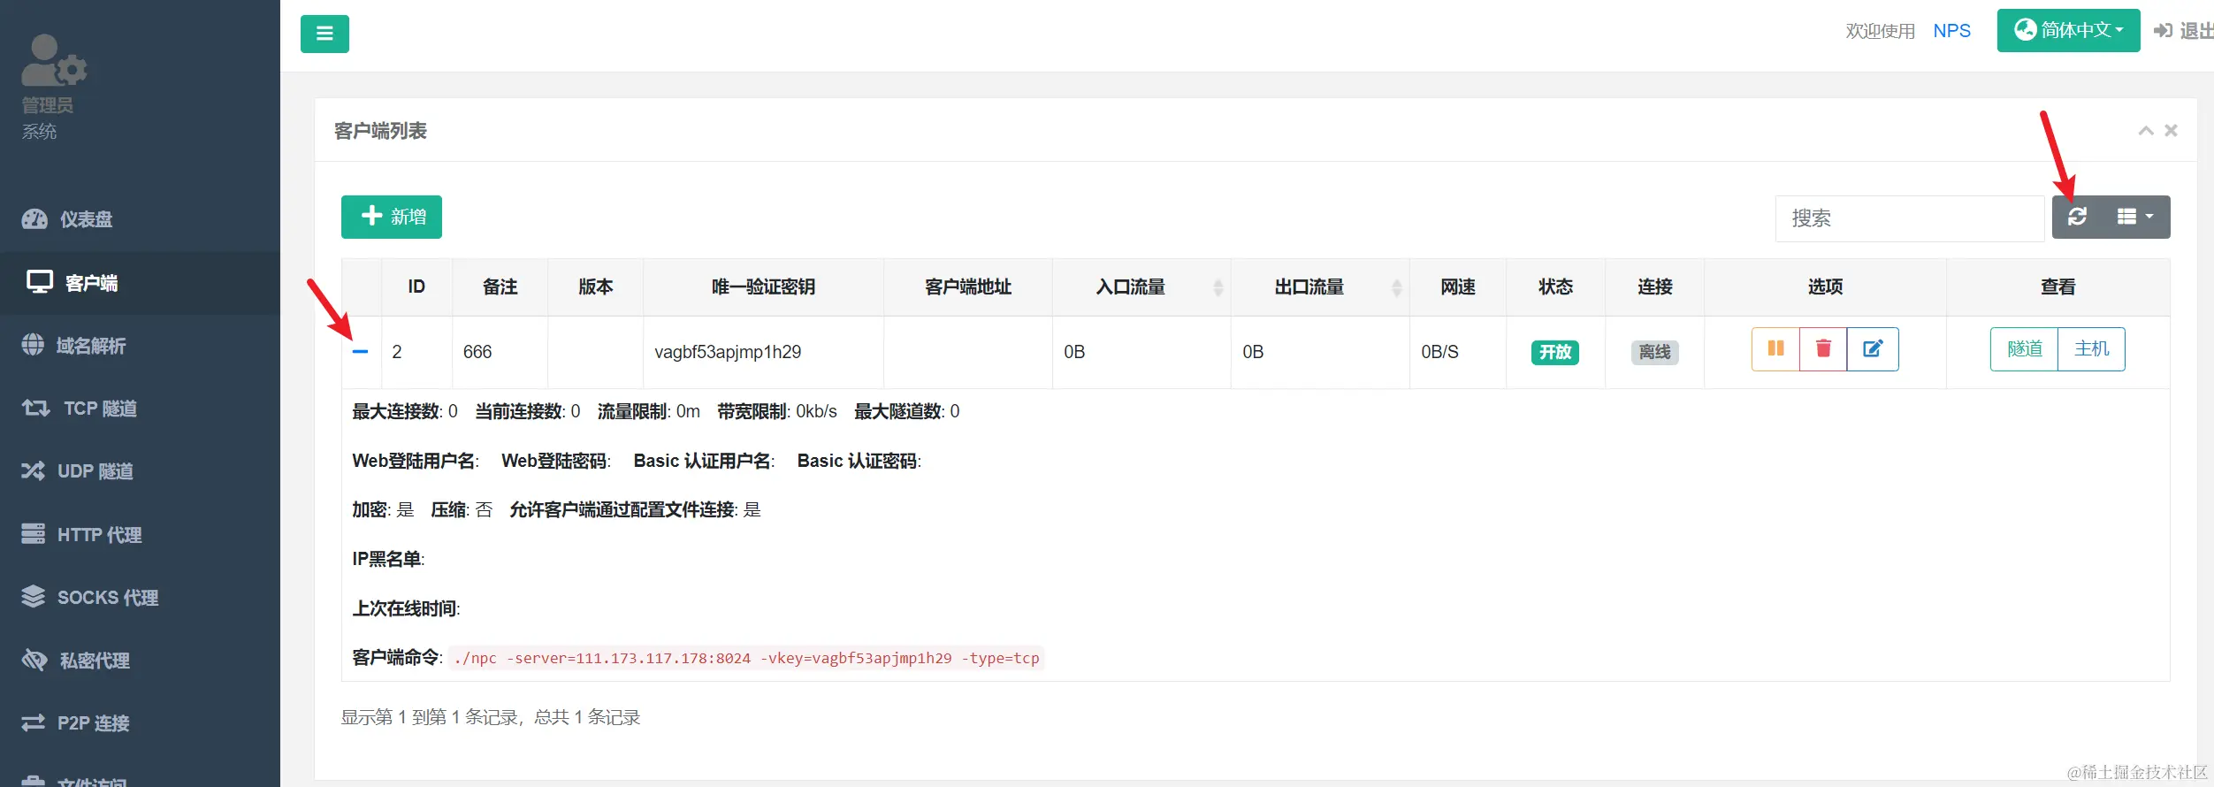
Task: Open the columns dropdown selector
Action: coord(2136,217)
